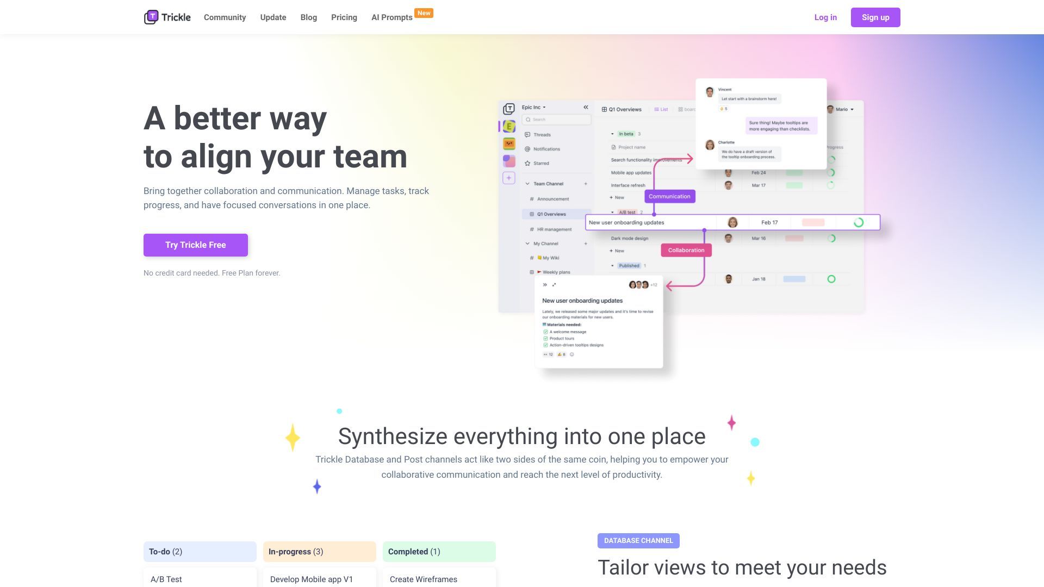
Task: Open the Community page
Action: tap(225, 17)
